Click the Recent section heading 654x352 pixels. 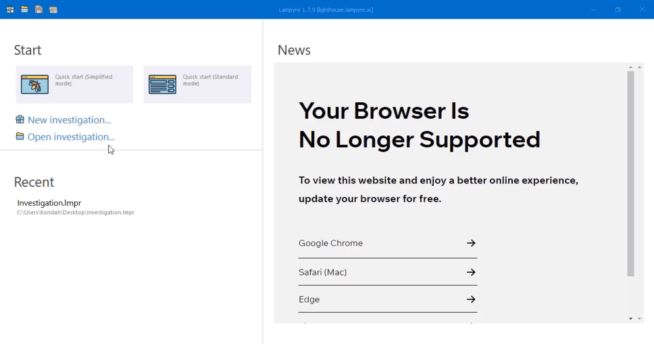click(34, 182)
